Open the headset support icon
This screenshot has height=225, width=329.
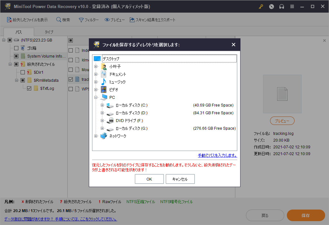pos(282,6)
